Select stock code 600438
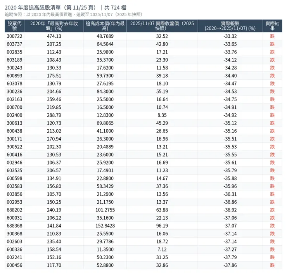 (x=14, y=131)
